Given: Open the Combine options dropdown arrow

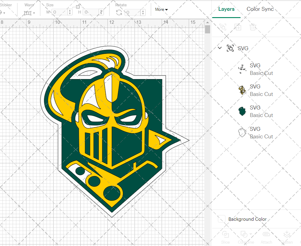Looking at the screenshot, I should [250, 234].
